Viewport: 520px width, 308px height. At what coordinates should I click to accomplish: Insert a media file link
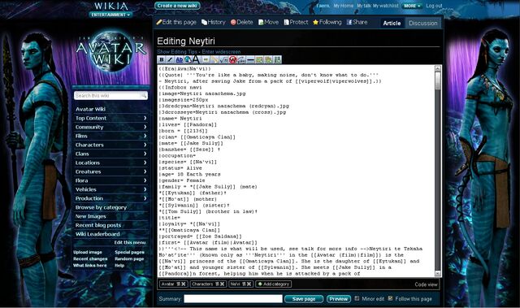point(214,59)
